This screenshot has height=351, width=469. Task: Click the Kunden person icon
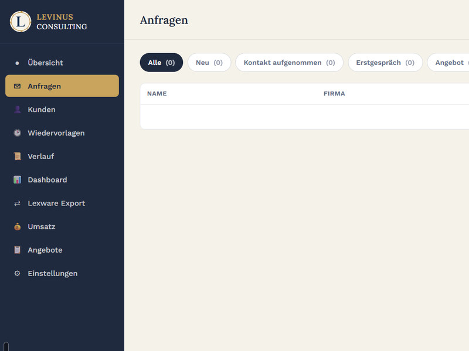18,109
